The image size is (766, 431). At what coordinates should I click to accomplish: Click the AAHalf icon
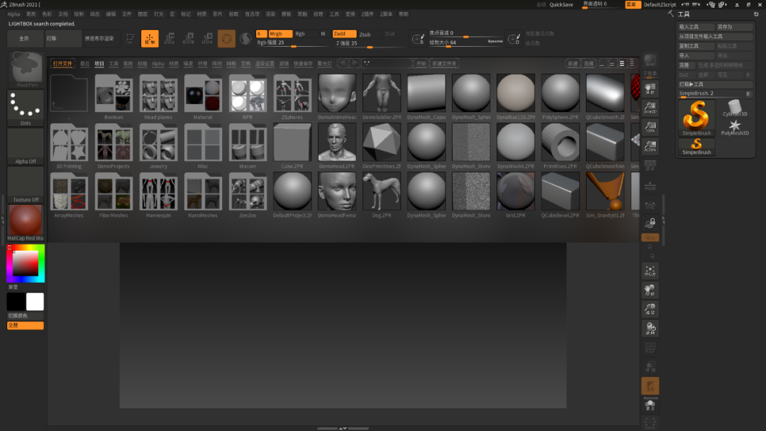[650, 146]
